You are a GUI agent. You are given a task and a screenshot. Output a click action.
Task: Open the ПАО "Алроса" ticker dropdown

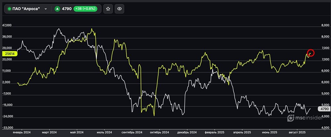(x=27, y=9)
